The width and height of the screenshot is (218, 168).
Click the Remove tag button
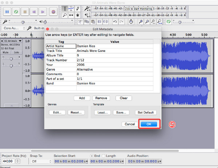pos(101,98)
